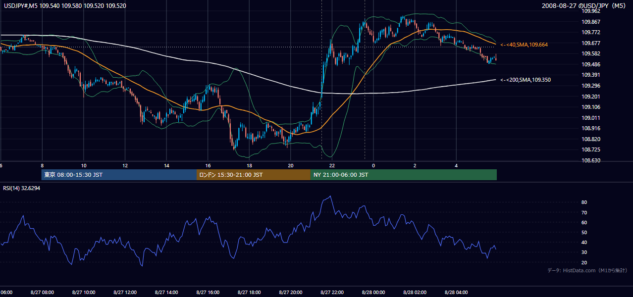Click price axis value 109.962
633x297 pixels.
coord(590,11)
